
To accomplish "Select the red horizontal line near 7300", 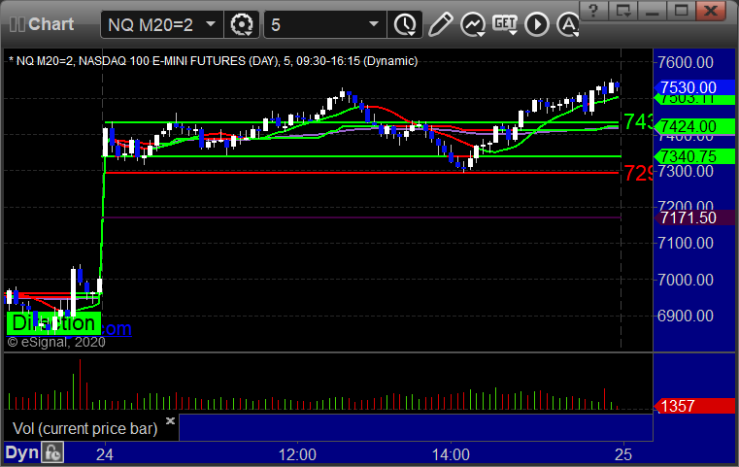I will tap(362, 173).
